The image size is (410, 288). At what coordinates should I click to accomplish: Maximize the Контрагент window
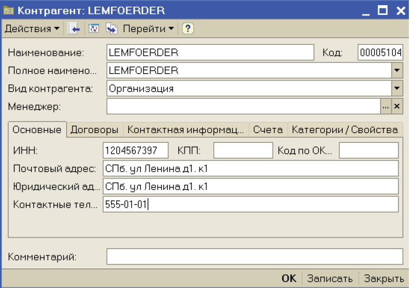(x=382, y=10)
